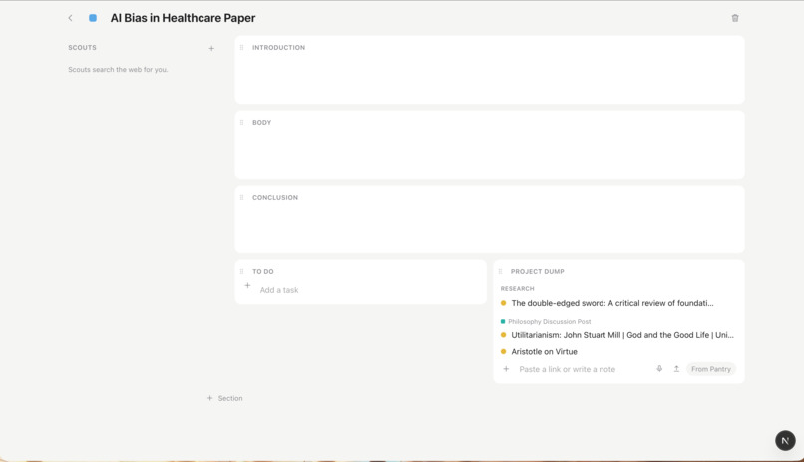804x462 pixels.
Task: Open Utilitarianism: John Stuart Mill item
Action: click(622, 335)
